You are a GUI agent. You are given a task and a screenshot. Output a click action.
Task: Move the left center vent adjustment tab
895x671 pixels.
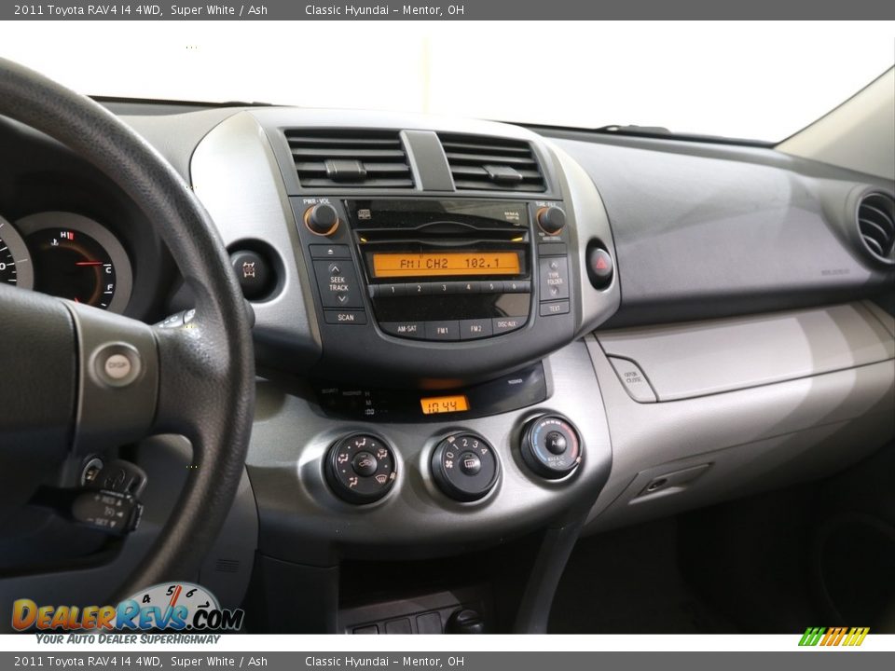coord(345,170)
